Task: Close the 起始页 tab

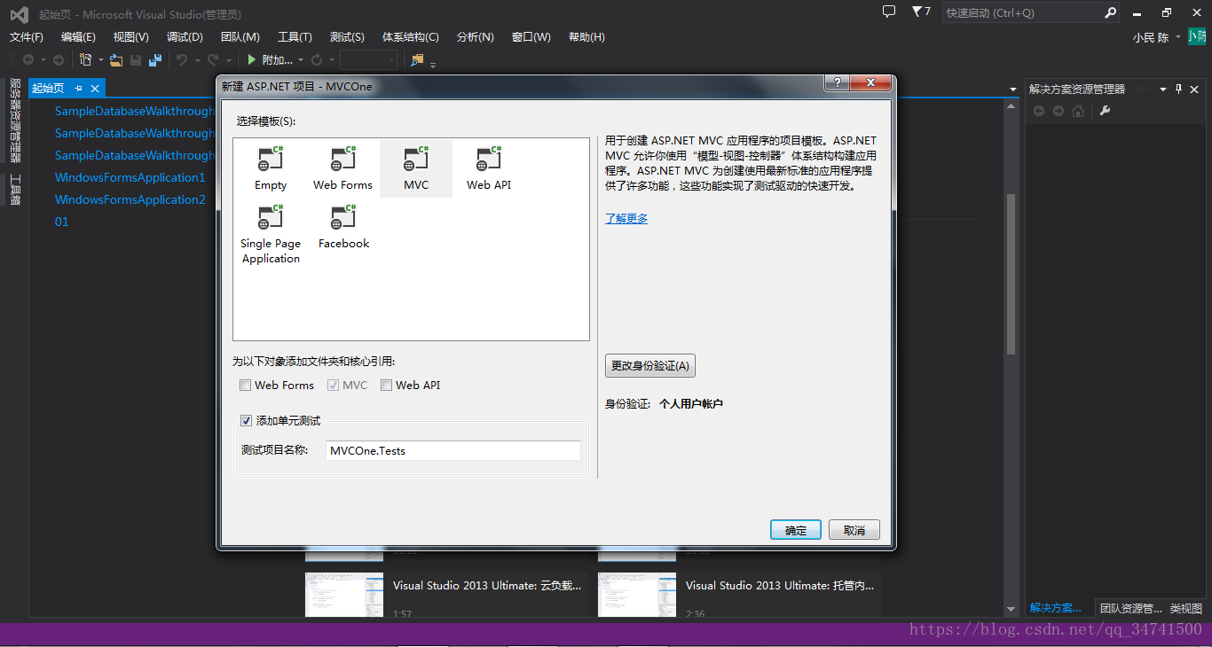Action: point(95,88)
